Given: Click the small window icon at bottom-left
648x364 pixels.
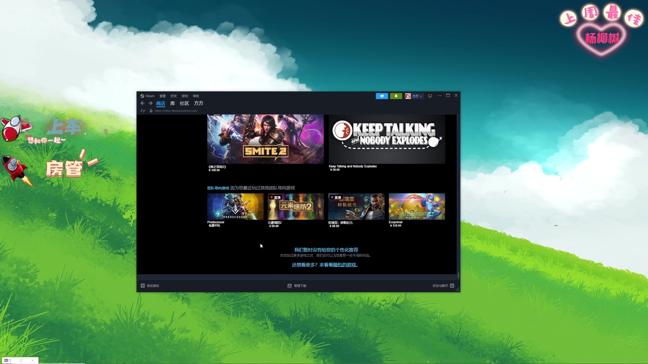Looking at the screenshot, I should coord(6,360).
